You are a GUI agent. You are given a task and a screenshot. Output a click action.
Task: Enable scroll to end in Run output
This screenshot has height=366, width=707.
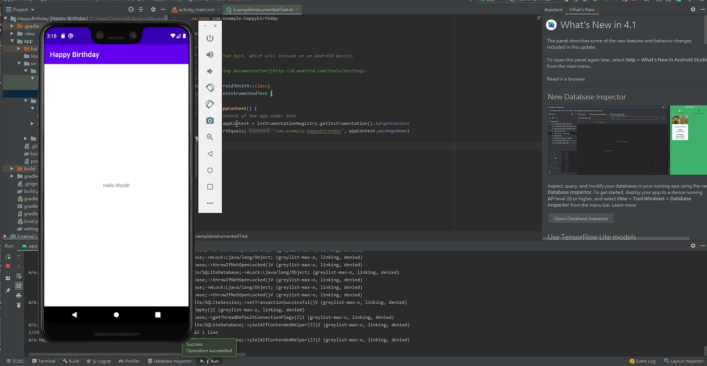click(18, 285)
